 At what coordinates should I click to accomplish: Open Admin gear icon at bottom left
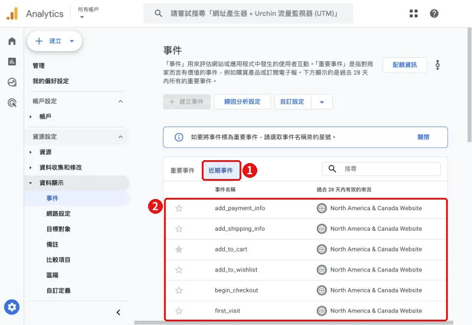[12, 307]
